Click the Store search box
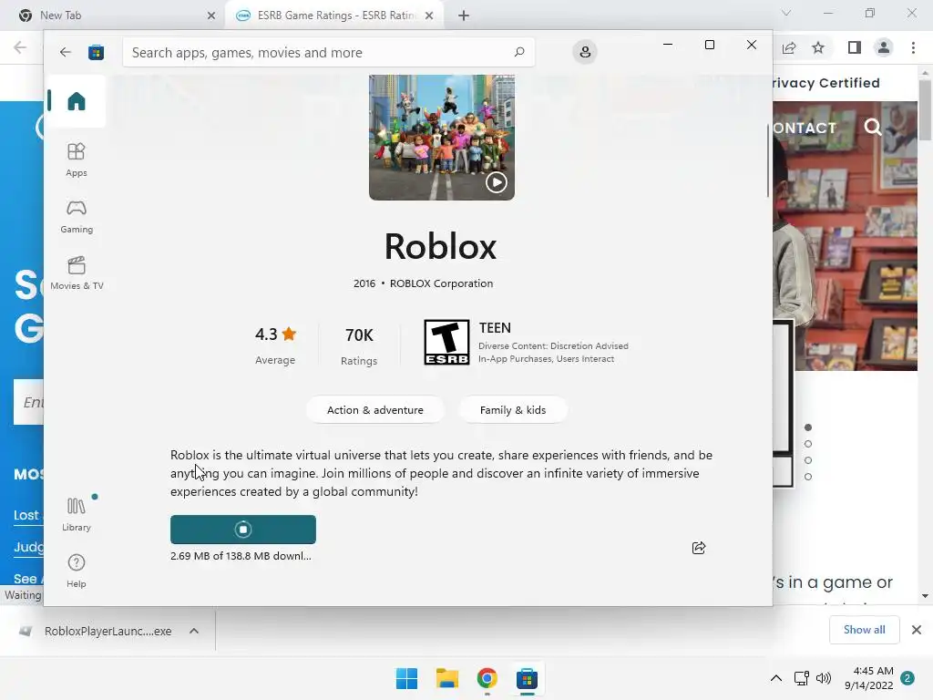 coord(328,52)
